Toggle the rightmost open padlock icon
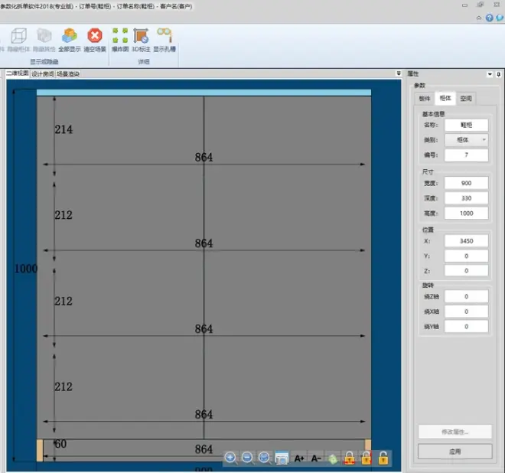This screenshot has width=505, height=473. tap(383, 458)
